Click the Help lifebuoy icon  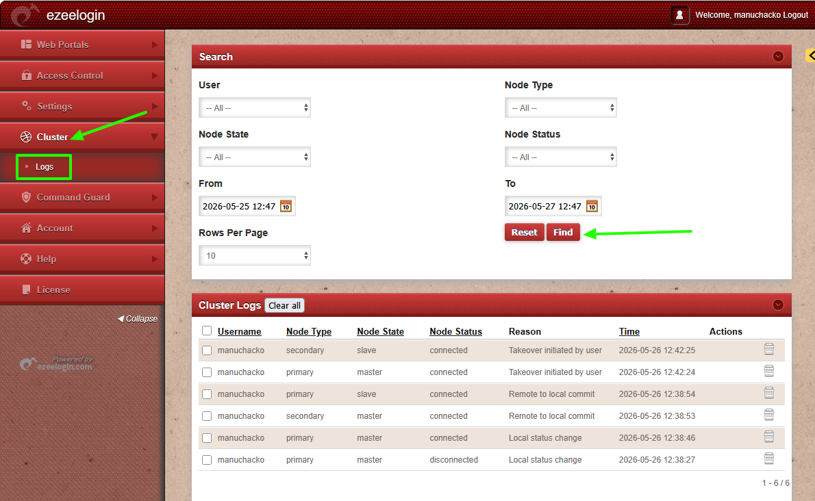[x=26, y=259]
